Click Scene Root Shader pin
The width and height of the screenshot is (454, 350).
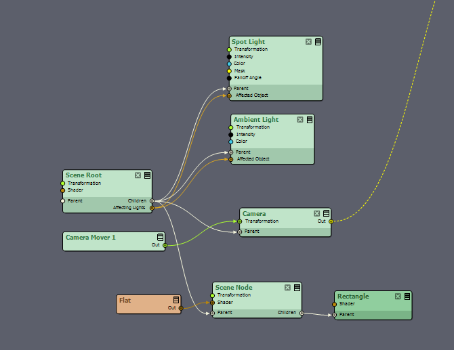pos(63,190)
